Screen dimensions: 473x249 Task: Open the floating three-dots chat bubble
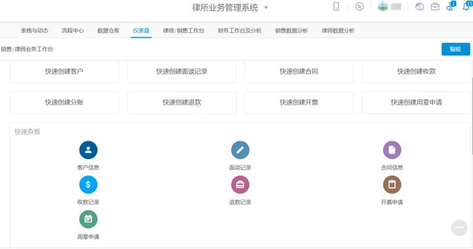coord(459,227)
